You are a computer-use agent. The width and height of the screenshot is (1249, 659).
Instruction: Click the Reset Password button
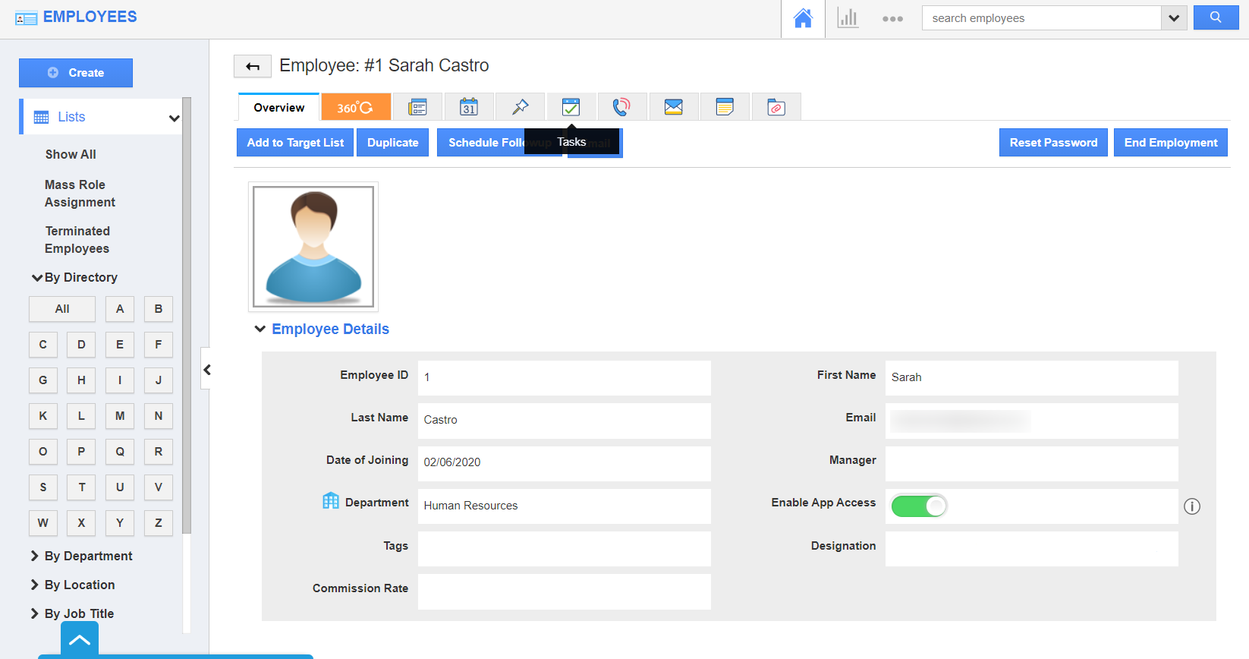1053,143
